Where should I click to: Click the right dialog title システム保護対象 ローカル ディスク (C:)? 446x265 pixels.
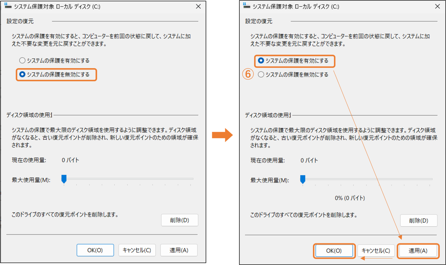(296, 6)
